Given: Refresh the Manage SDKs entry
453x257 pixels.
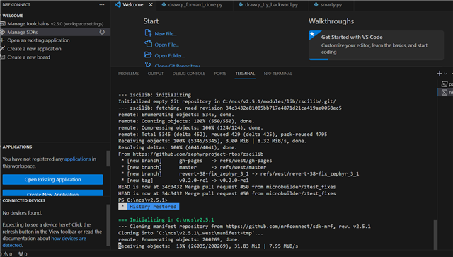Looking at the screenshot, I should [102, 32].
